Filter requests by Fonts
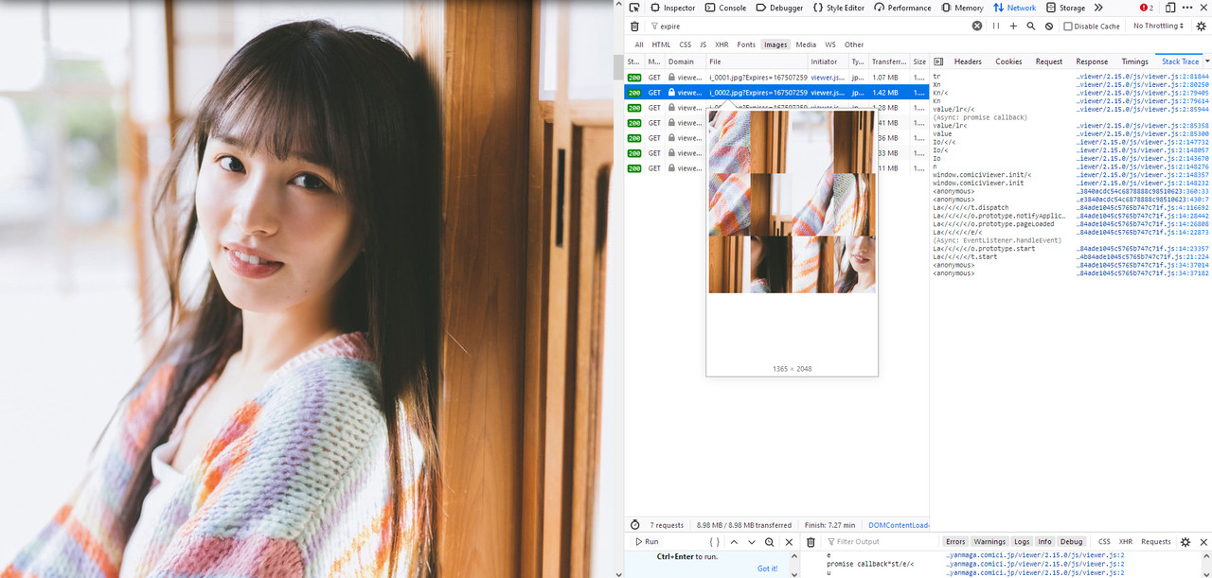This screenshot has width=1212, height=578. point(746,44)
